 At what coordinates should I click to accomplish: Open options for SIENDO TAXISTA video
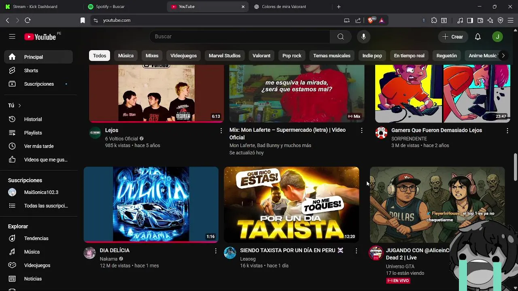pyautogui.click(x=356, y=251)
